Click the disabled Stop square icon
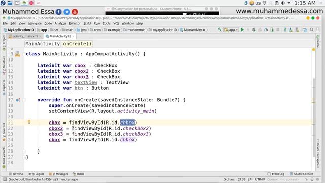The image size is (325, 183). click(x=278, y=29)
